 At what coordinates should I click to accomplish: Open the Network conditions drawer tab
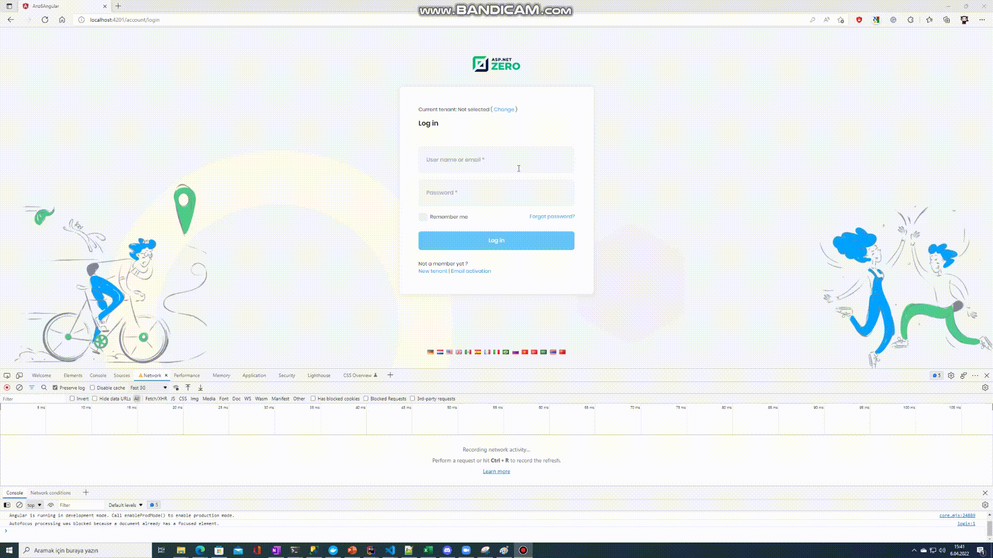tap(50, 493)
